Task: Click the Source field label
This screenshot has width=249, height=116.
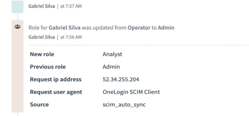Action: (x=39, y=105)
